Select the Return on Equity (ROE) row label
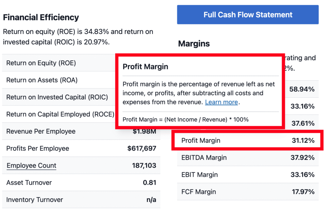The width and height of the screenshot is (335, 218). [x=41, y=63]
